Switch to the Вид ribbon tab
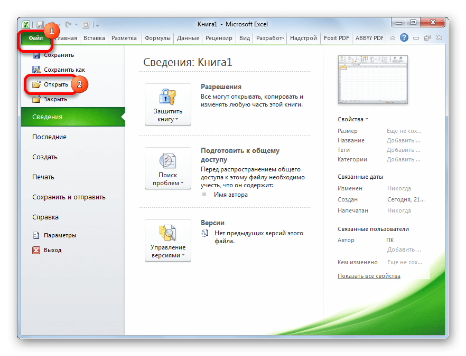The image size is (466, 356). click(245, 39)
